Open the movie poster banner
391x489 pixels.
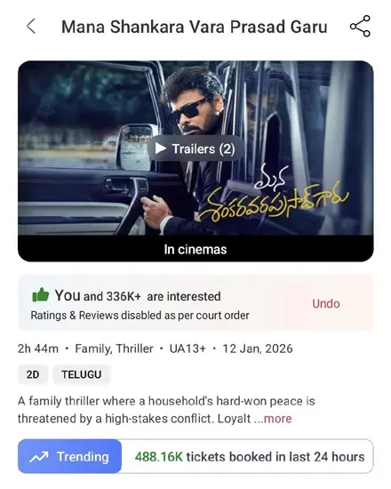(195, 148)
